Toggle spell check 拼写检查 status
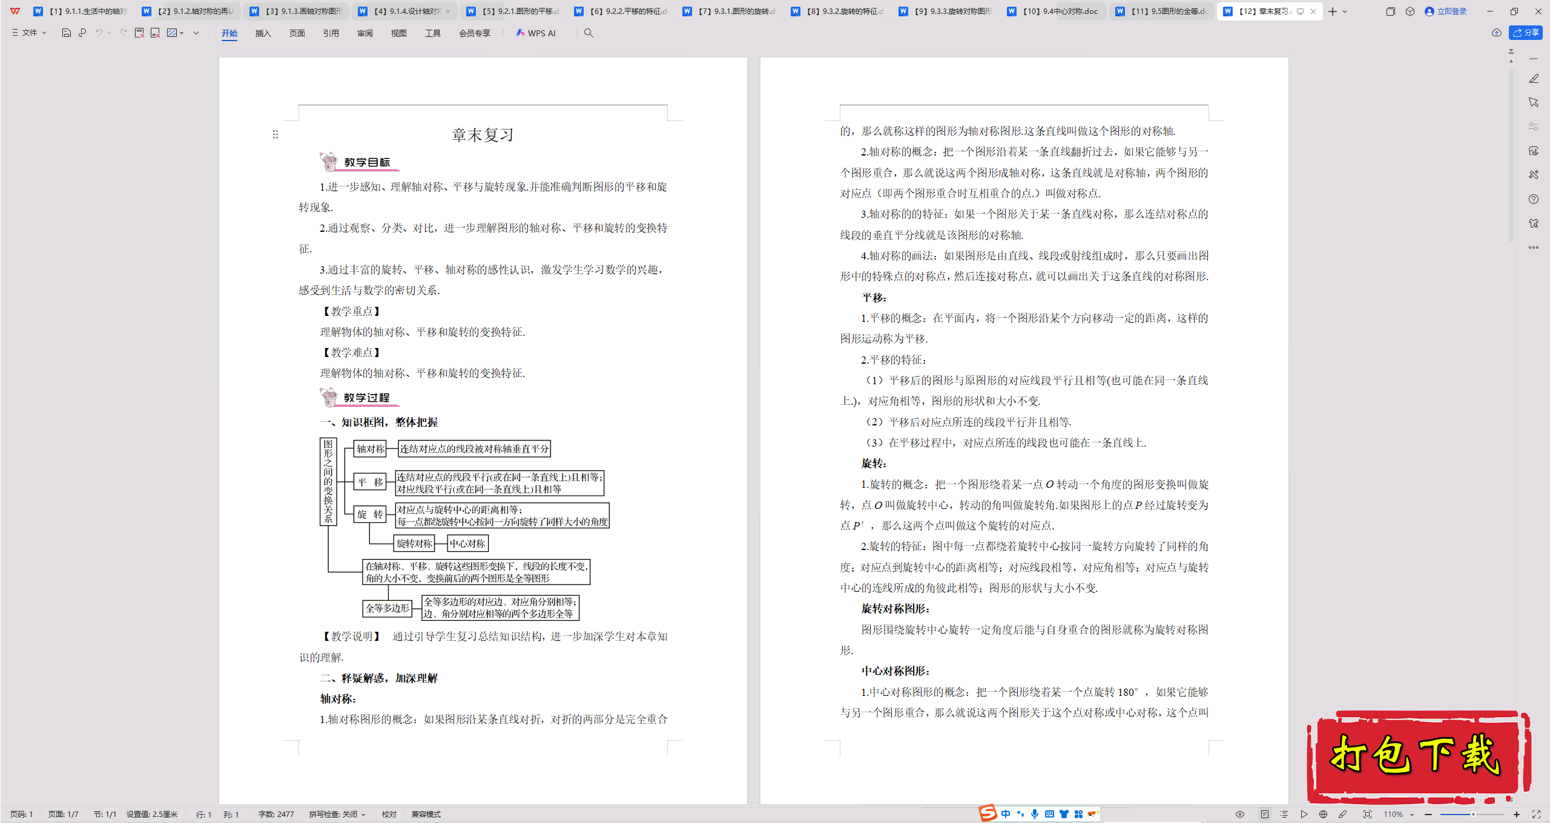This screenshot has height=823, width=1550. pos(337,815)
